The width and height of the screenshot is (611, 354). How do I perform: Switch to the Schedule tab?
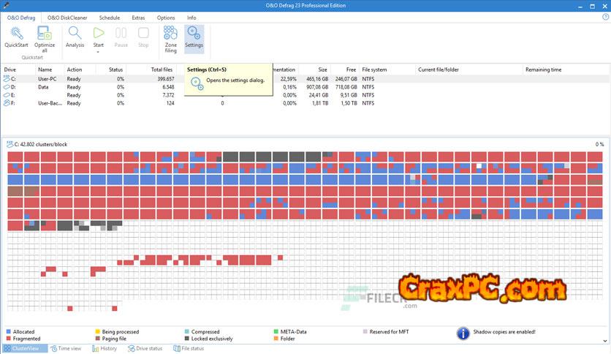coord(109,18)
